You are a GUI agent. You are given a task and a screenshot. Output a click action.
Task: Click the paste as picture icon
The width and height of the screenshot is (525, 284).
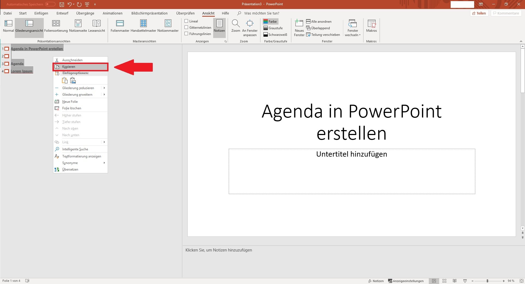point(73,80)
